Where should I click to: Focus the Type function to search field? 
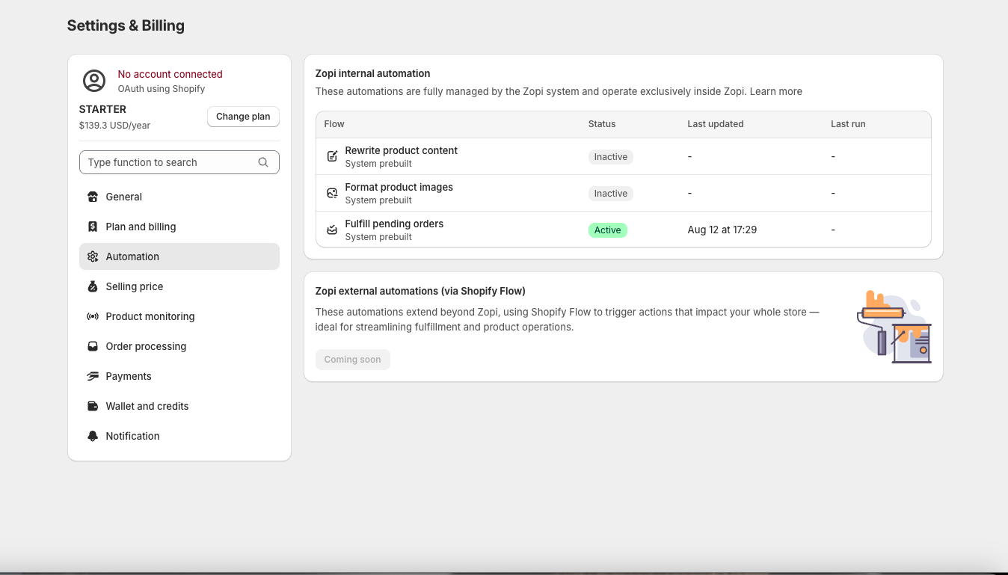pos(179,162)
